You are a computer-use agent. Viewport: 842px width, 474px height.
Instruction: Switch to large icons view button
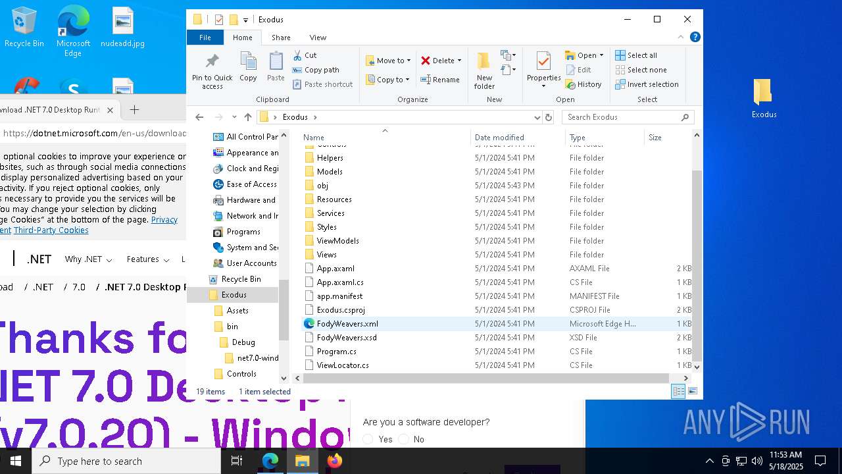pyautogui.click(x=692, y=392)
